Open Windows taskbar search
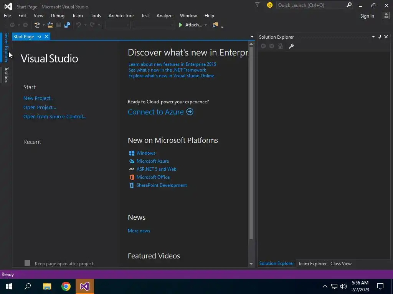The height and width of the screenshot is (294, 393). [28, 286]
